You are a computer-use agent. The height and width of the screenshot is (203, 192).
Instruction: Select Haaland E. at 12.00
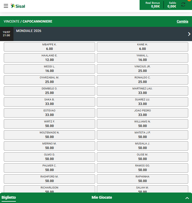pos(49,58)
